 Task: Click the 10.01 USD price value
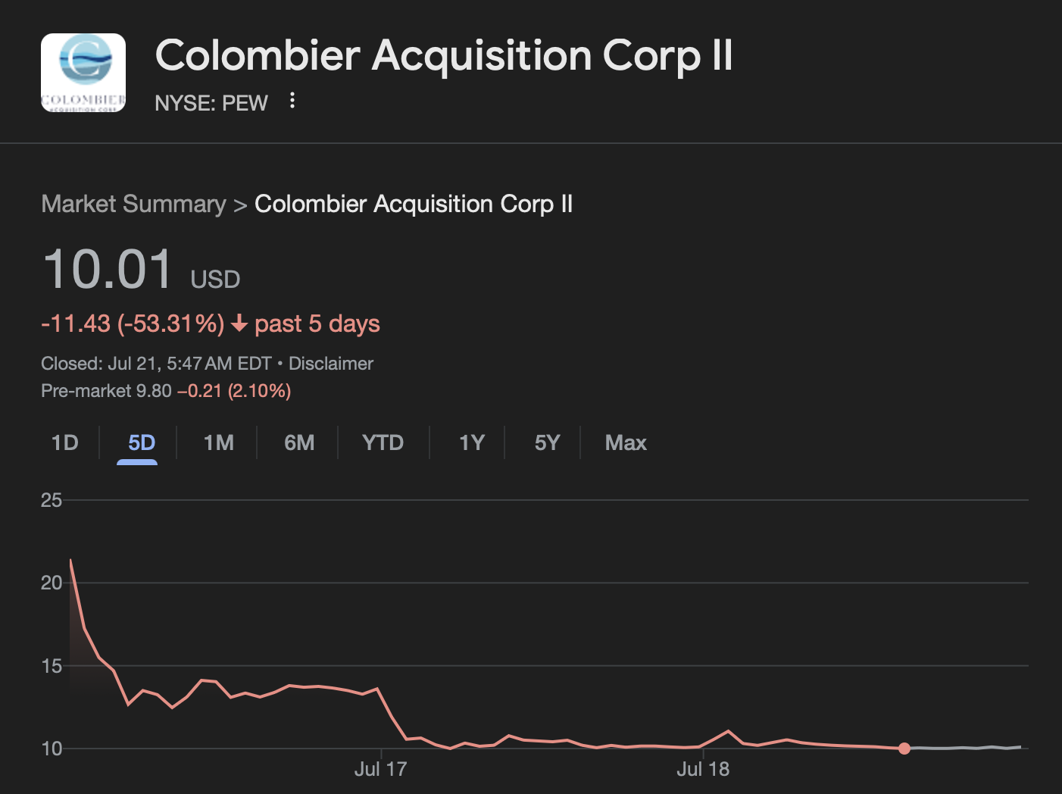[141, 270]
